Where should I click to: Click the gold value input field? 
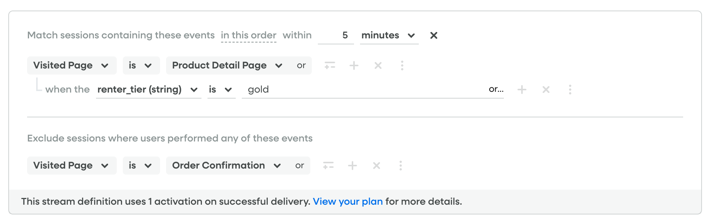(x=362, y=90)
